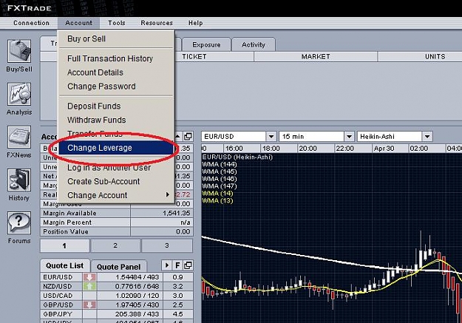Viewport: 462px width, 323px height.
Task: Select the NZD/USD quote row
Action: pos(117,286)
